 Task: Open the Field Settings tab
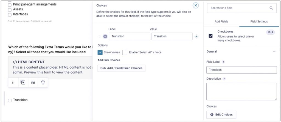259,21
